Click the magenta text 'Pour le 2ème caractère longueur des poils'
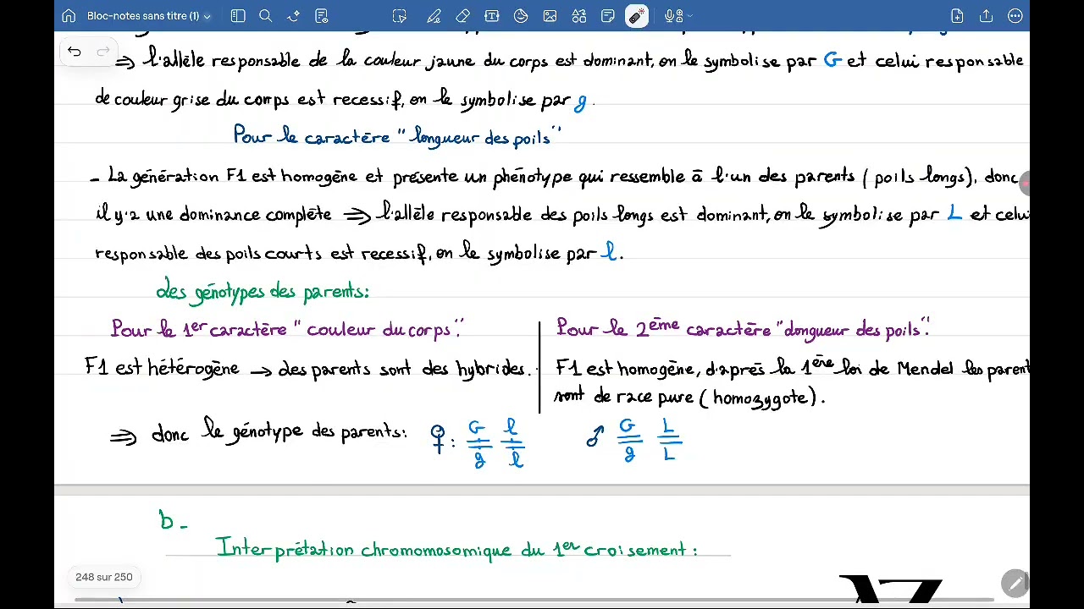 pos(743,329)
